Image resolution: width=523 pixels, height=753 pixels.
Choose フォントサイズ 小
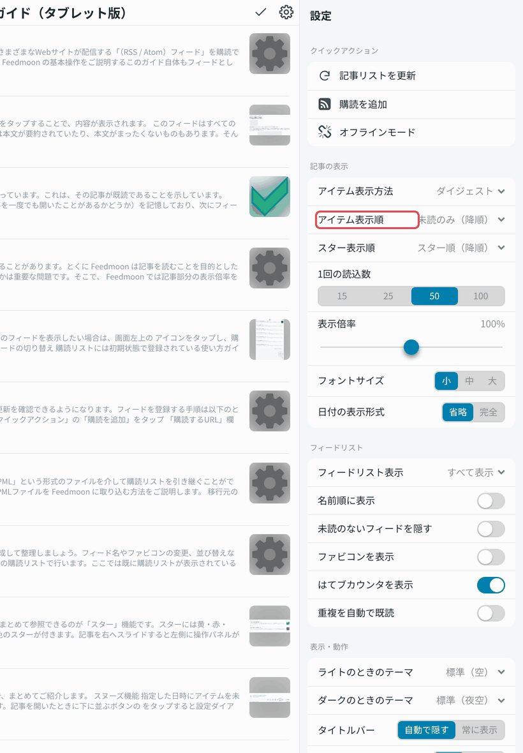[446, 381]
